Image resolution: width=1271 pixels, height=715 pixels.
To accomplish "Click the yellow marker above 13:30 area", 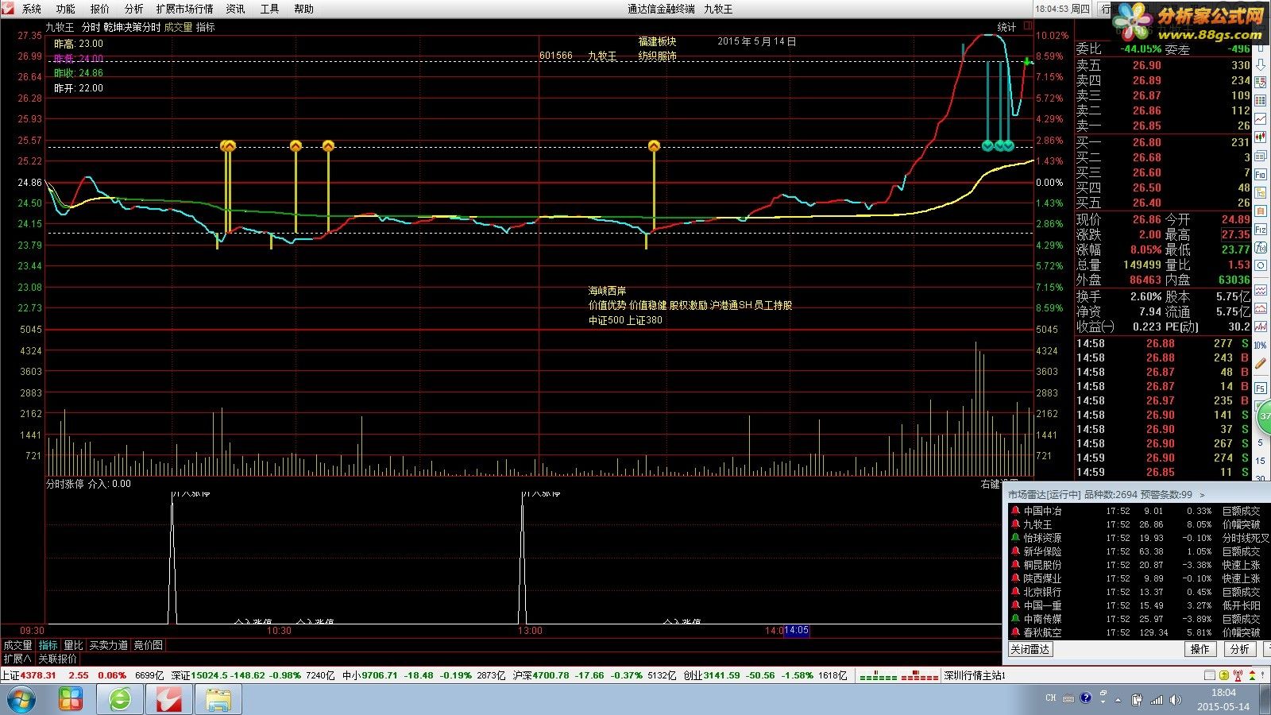I will pos(654,146).
